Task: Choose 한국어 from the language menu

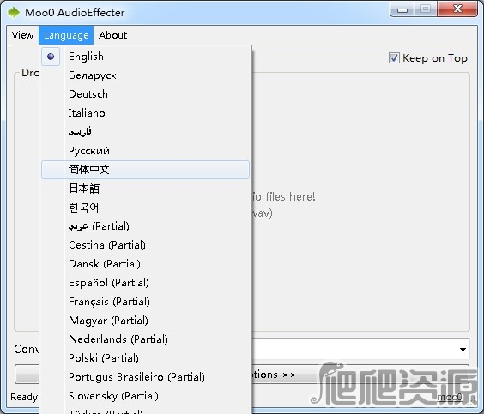Action: tap(145, 207)
